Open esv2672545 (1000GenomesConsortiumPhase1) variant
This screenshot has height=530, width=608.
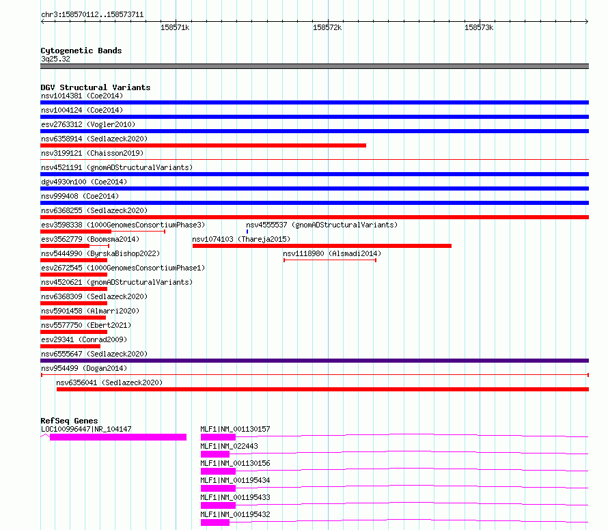[x=123, y=268]
